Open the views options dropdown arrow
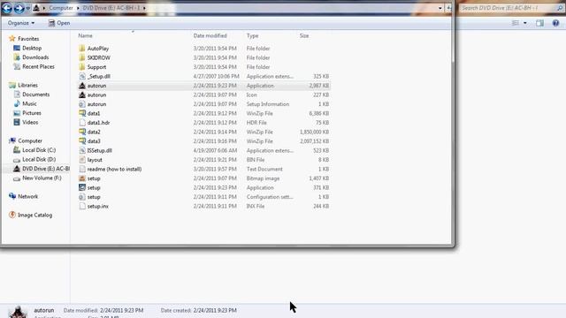The width and height of the screenshot is (566, 318). point(524,23)
